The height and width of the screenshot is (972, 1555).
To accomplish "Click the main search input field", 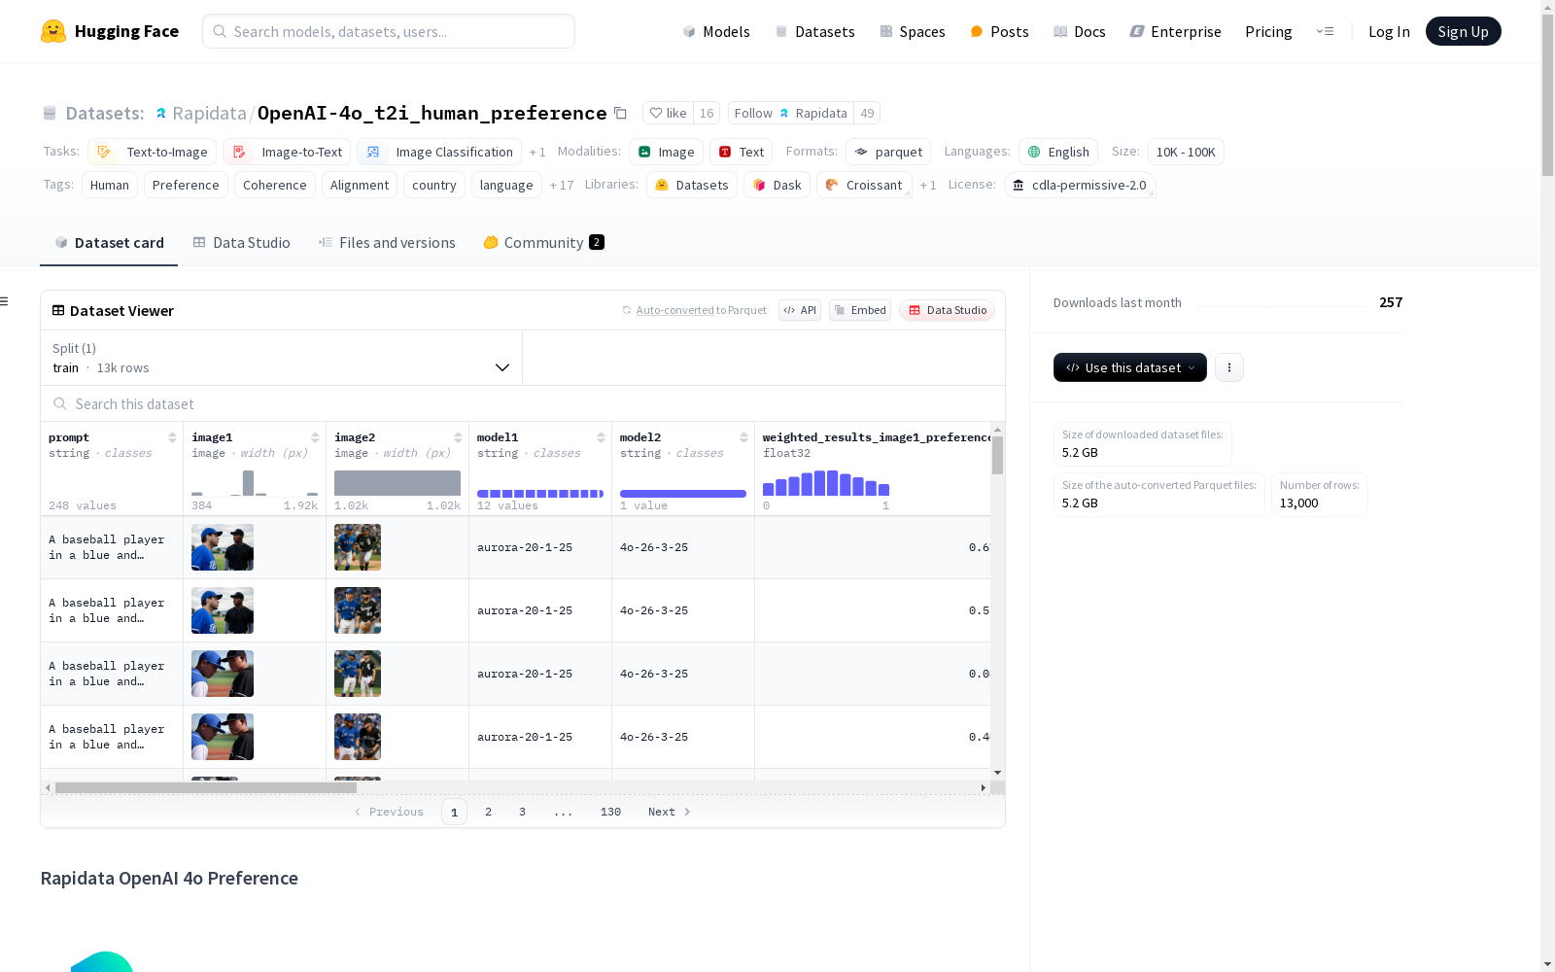I will (x=389, y=31).
